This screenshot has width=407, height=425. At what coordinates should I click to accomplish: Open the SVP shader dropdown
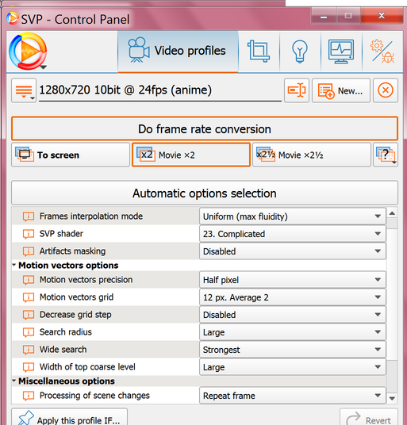tap(293, 234)
